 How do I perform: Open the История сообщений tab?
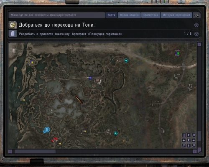click(x=176, y=15)
